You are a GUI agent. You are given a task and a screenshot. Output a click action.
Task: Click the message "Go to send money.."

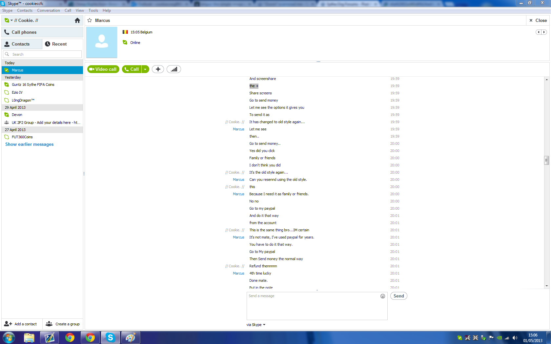265,143
